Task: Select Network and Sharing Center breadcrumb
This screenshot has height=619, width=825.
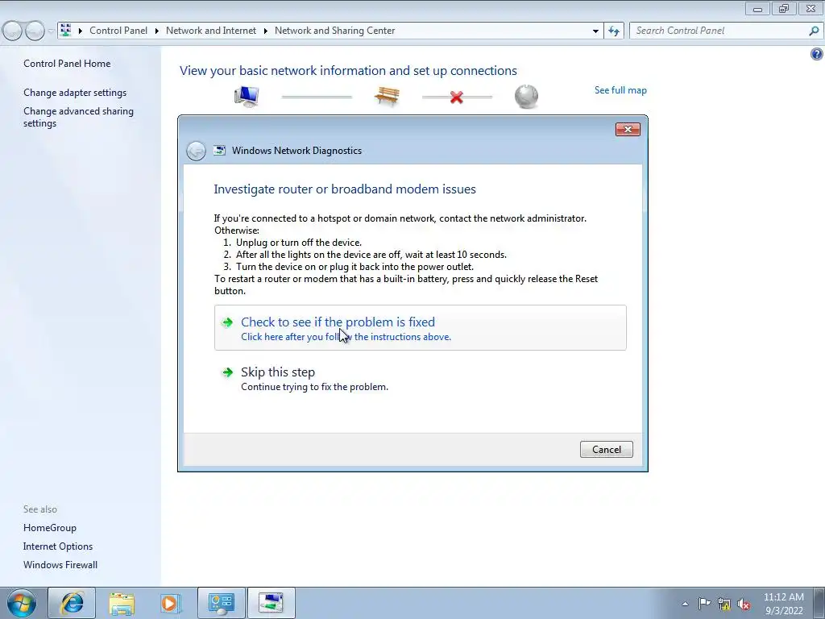Action: click(334, 31)
